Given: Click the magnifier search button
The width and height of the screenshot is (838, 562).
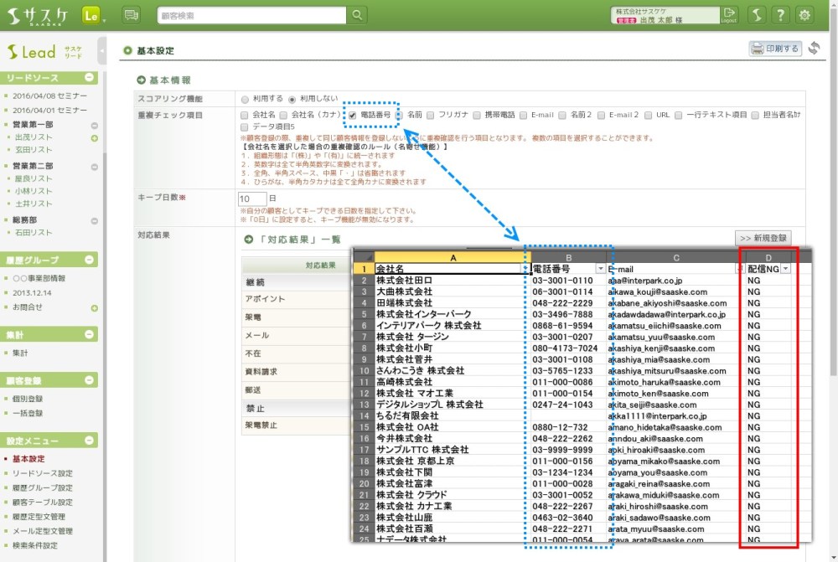Looking at the screenshot, I should [x=357, y=15].
